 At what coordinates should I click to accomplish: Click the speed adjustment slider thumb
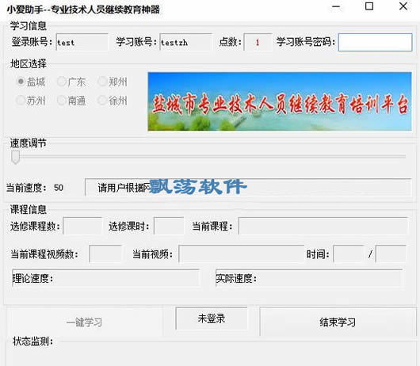click(16, 157)
